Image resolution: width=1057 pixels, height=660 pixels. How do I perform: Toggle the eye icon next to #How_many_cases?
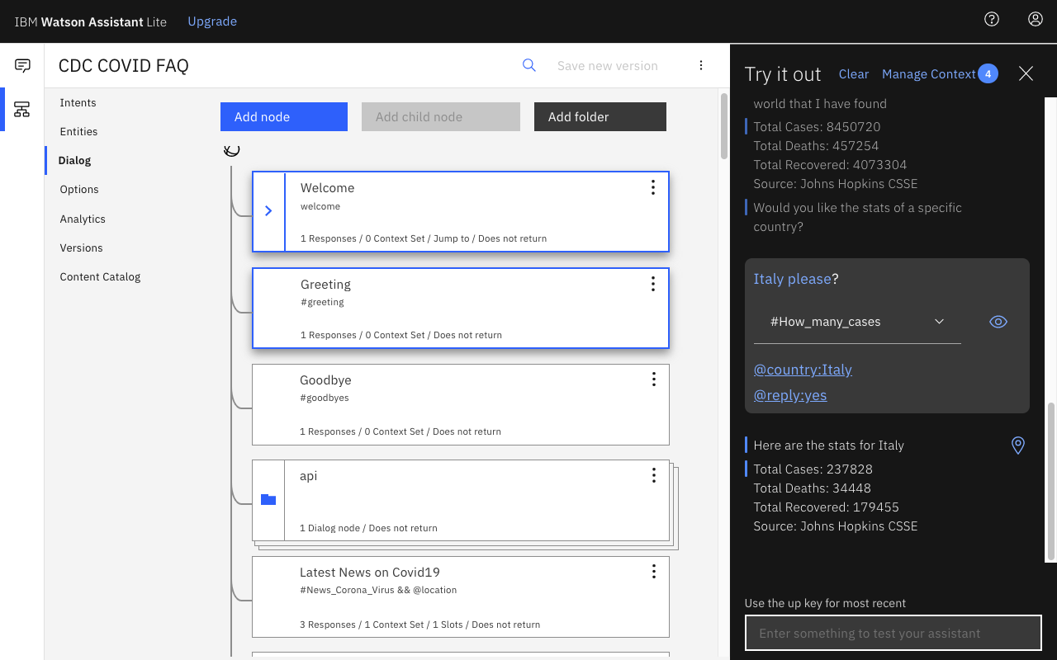(998, 322)
